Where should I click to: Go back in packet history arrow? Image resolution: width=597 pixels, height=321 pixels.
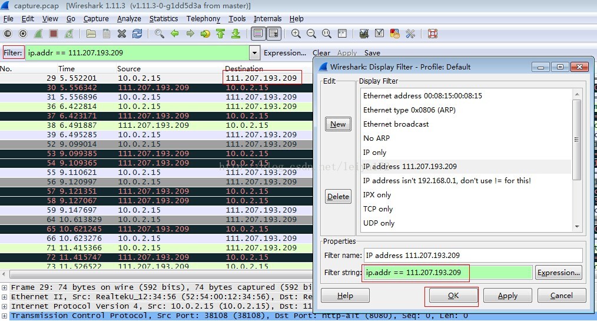[x=175, y=34]
